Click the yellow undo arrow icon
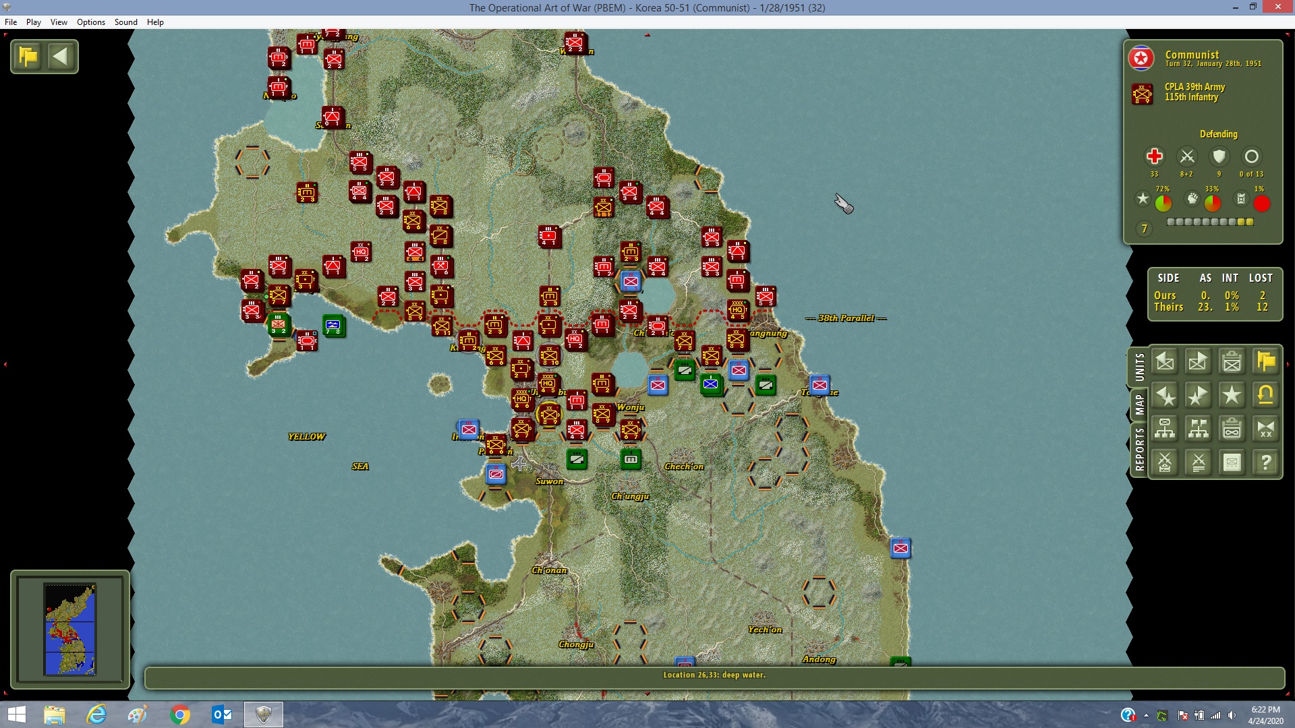This screenshot has width=1295, height=728. [1266, 396]
